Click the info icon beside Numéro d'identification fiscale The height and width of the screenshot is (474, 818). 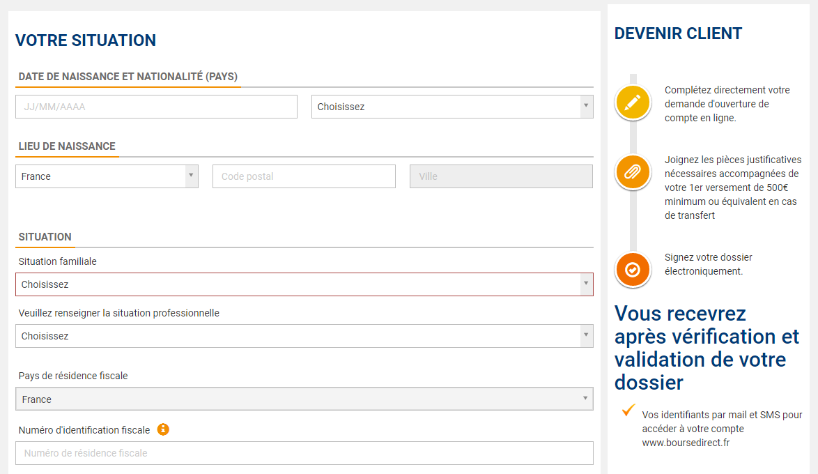[163, 429]
